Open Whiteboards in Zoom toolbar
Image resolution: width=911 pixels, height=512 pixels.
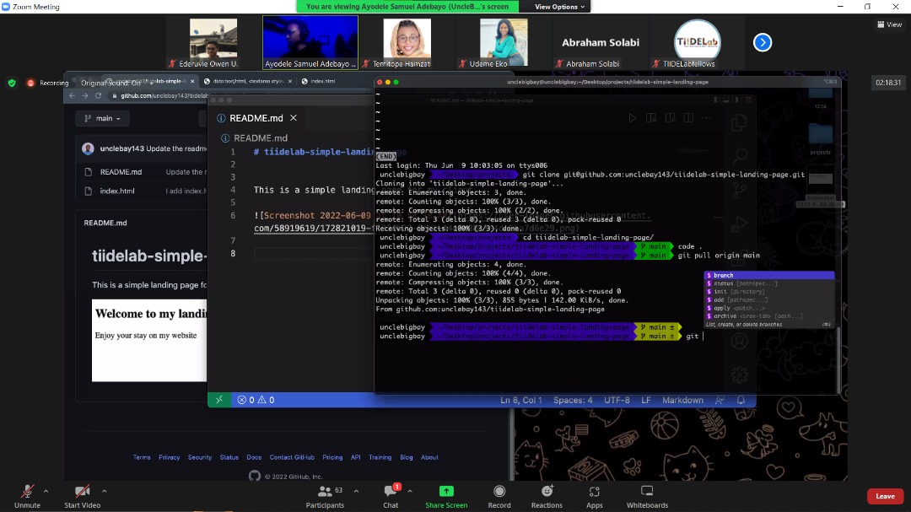[647, 496]
